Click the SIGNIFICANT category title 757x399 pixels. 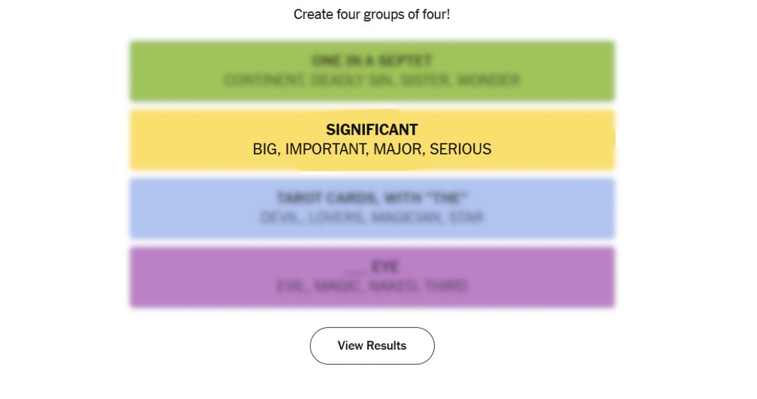372,129
